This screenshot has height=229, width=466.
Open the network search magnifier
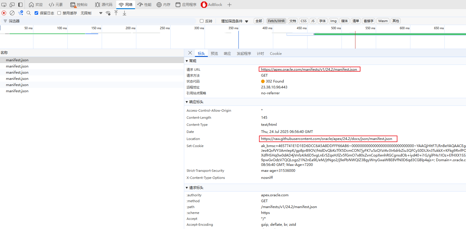point(29,13)
